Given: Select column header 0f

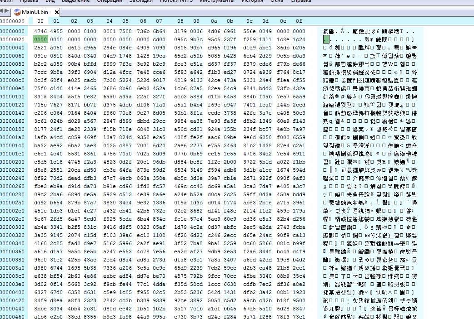Looking at the screenshot, I should tap(299, 21).
